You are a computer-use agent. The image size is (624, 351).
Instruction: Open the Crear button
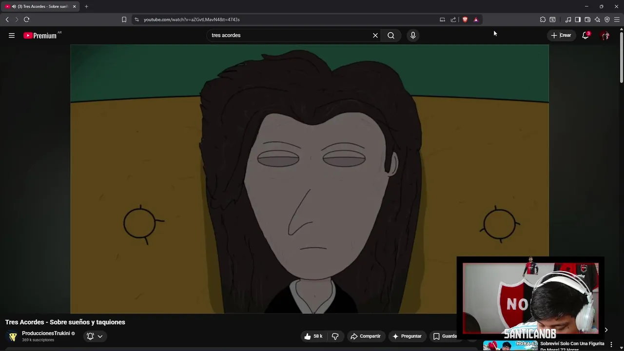click(561, 35)
